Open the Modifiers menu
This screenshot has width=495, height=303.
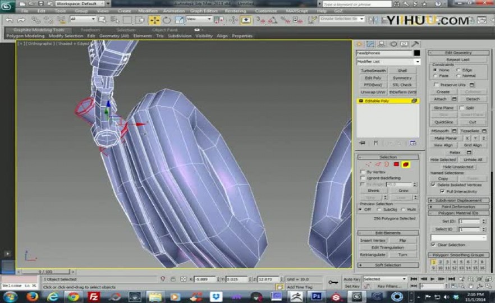tap(148, 11)
